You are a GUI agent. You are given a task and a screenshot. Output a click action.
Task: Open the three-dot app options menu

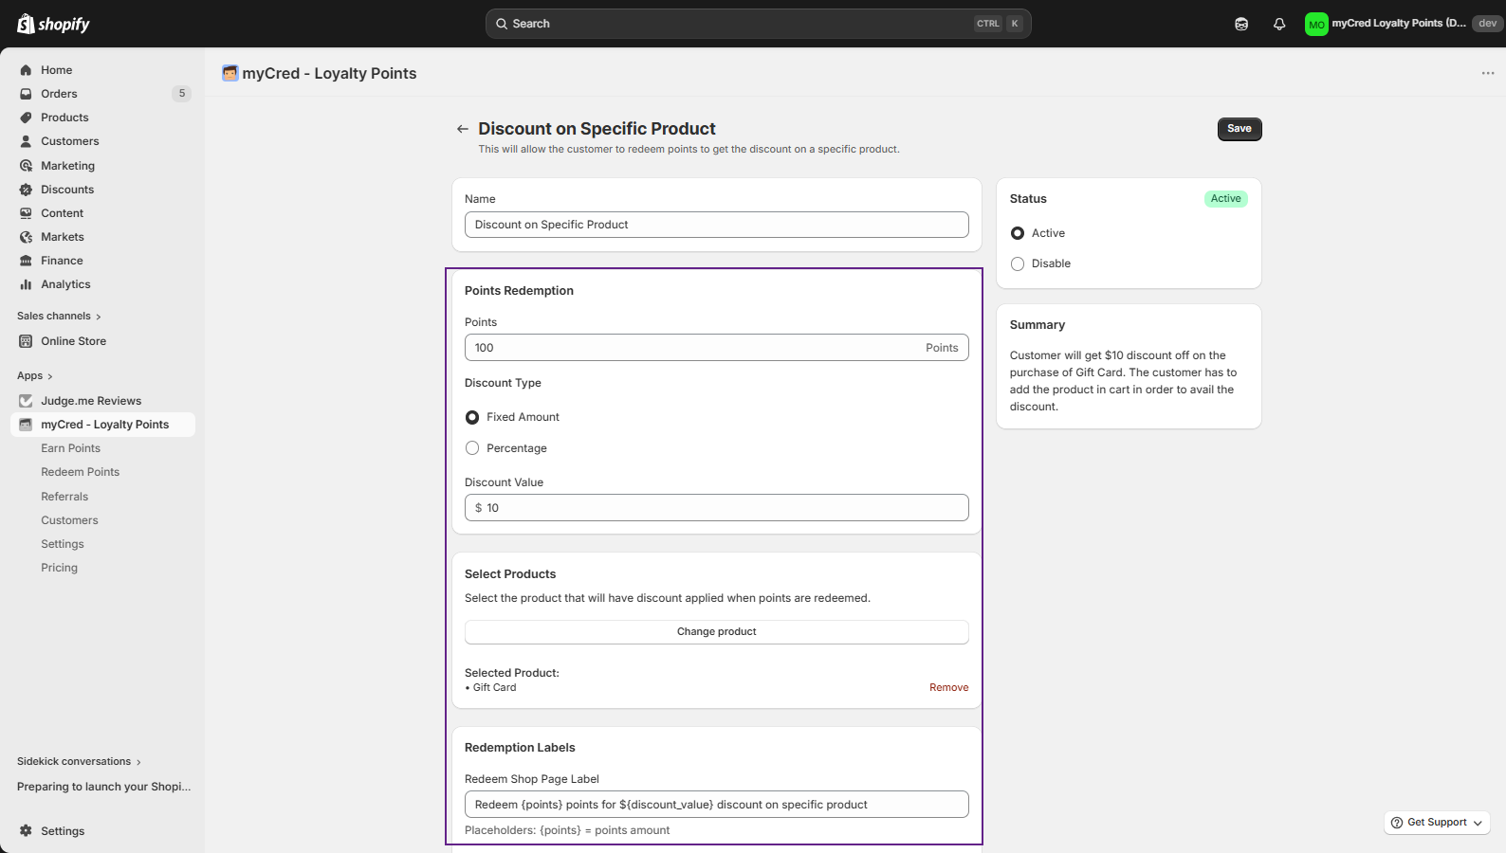point(1487,73)
